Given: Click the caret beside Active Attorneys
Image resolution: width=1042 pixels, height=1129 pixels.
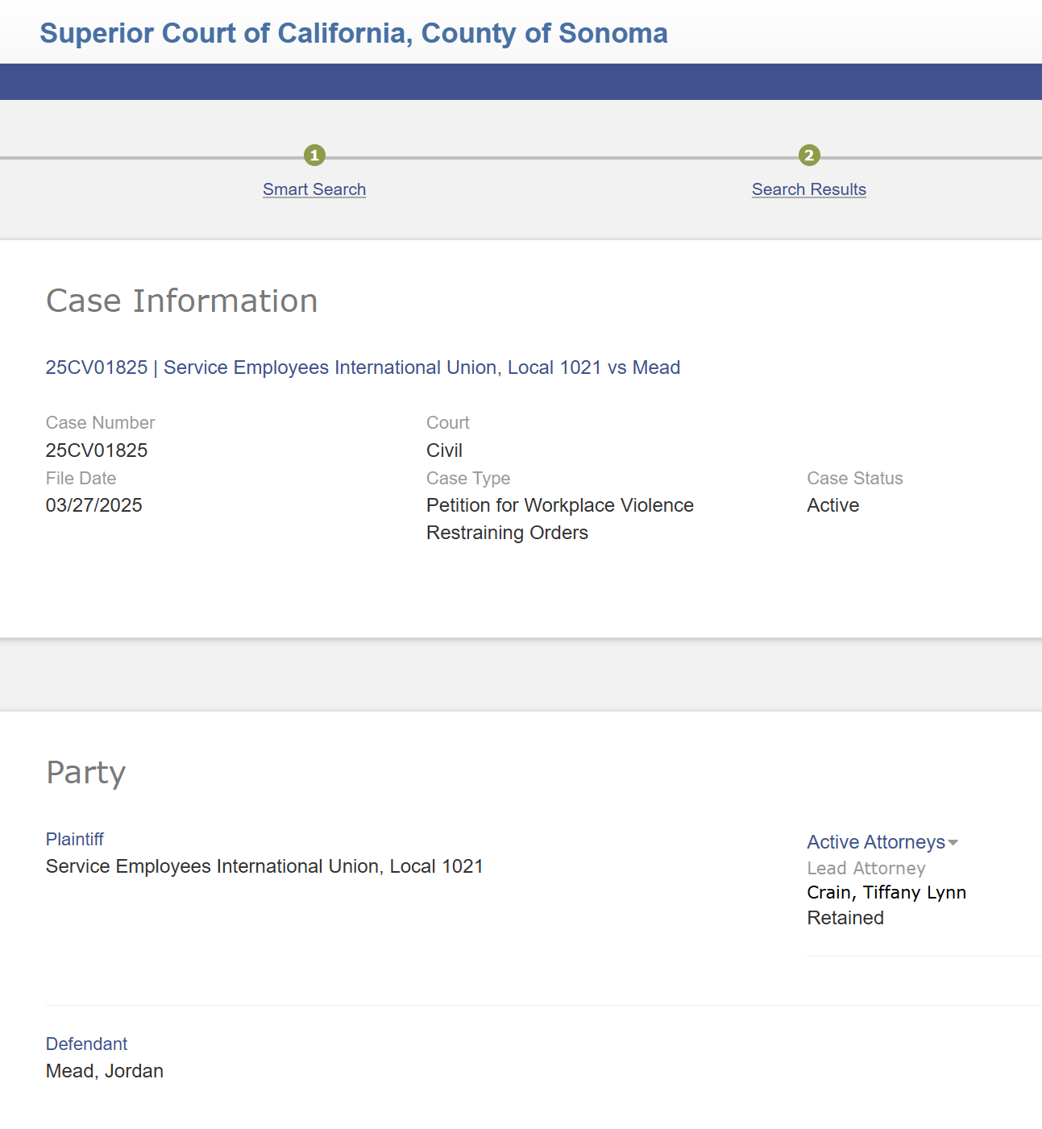Looking at the screenshot, I should [x=953, y=843].
